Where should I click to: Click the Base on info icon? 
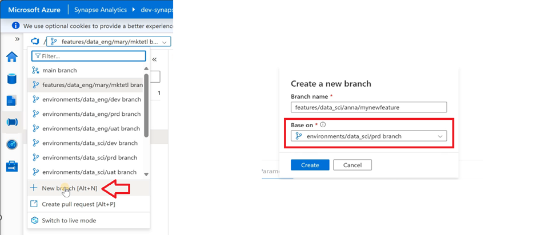[323, 125]
